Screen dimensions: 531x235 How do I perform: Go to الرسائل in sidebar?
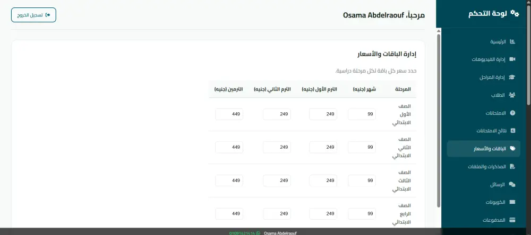pyautogui.click(x=484, y=185)
